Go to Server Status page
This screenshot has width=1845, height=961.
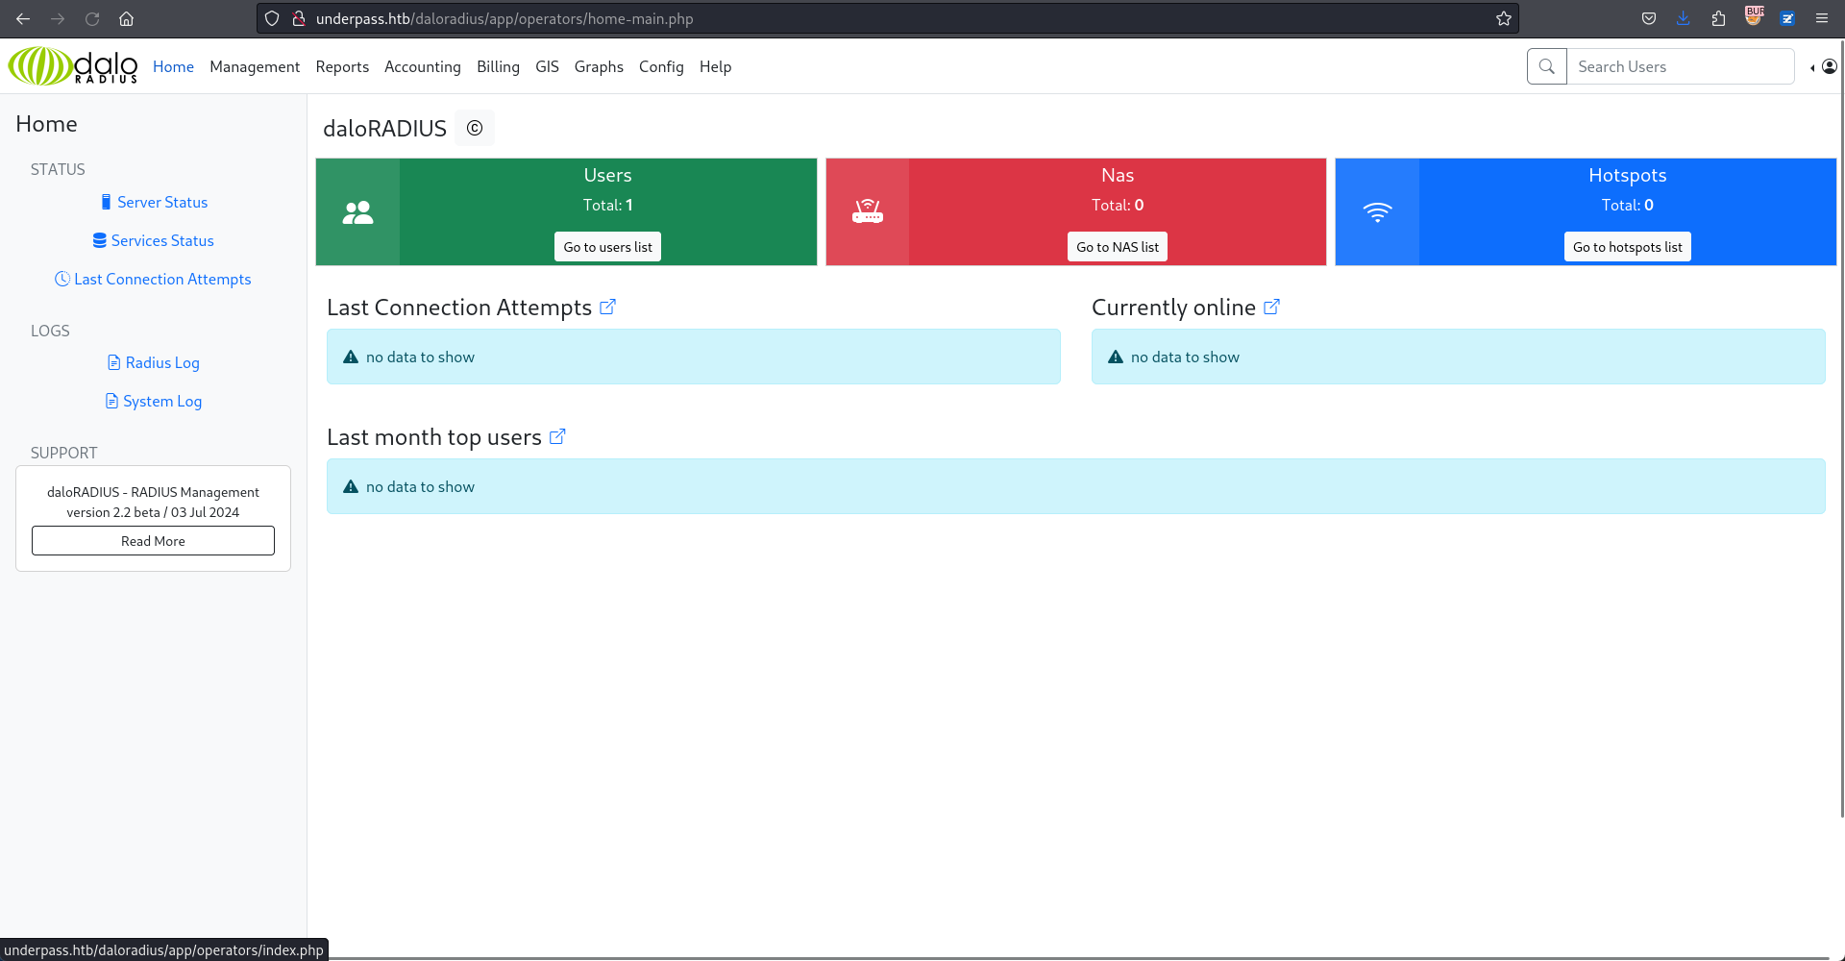tap(154, 202)
